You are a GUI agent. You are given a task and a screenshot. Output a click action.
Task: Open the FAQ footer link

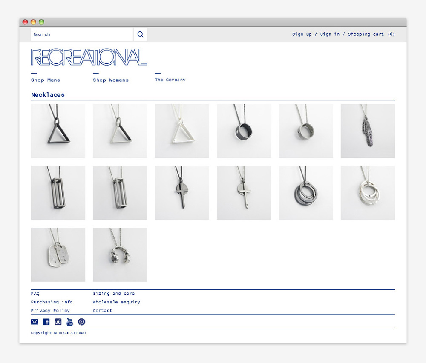pyautogui.click(x=35, y=294)
